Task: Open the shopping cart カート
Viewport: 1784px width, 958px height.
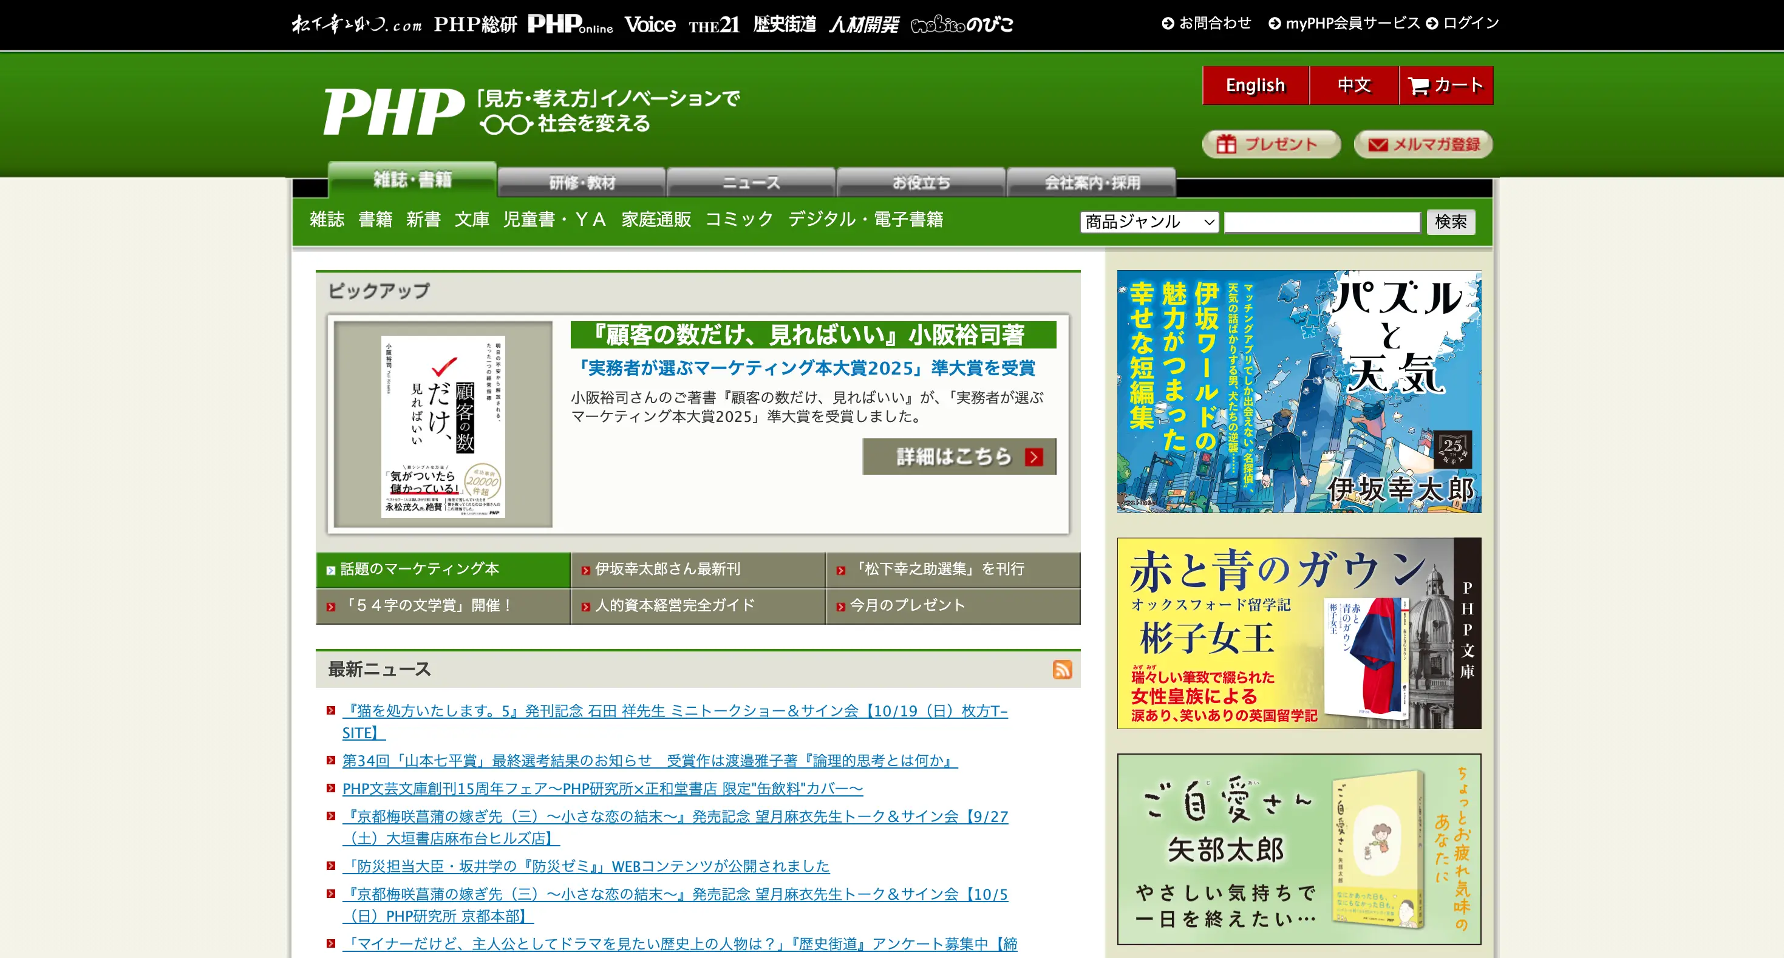Action: tap(1446, 85)
